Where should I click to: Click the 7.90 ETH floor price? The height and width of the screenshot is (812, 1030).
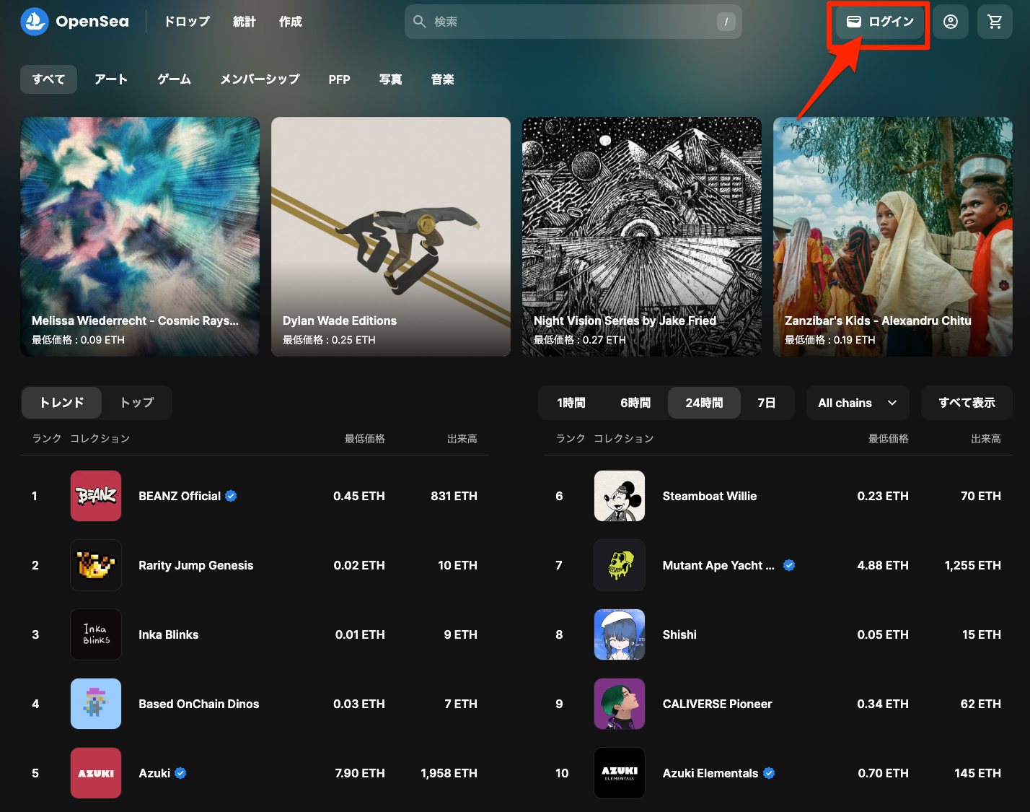pyautogui.click(x=360, y=773)
